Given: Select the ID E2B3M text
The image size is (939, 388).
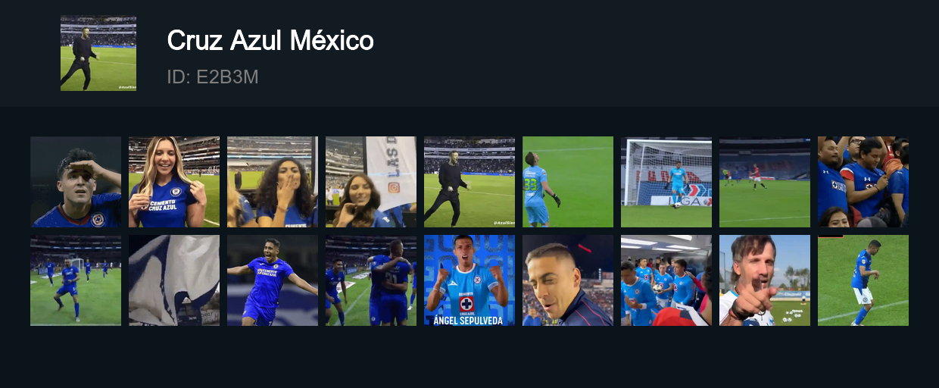Looking at the screenshot, I should (213, 77).
